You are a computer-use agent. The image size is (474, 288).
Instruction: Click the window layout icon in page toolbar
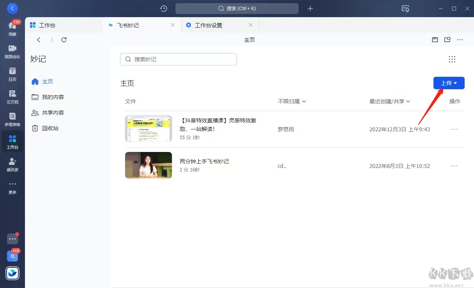(435, 40)
